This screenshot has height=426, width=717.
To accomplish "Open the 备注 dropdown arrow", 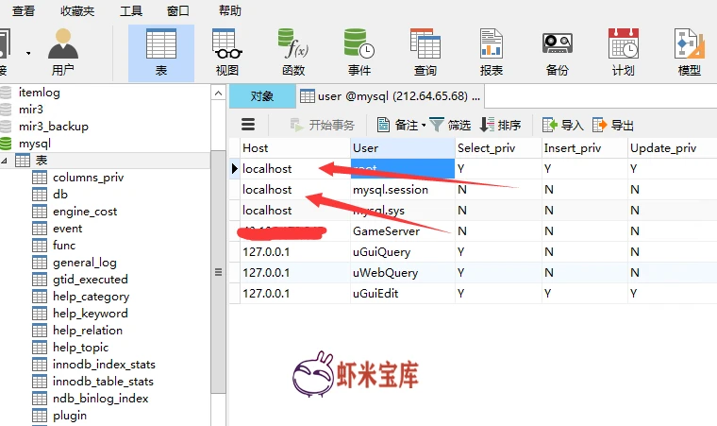I will pos(424,125).
